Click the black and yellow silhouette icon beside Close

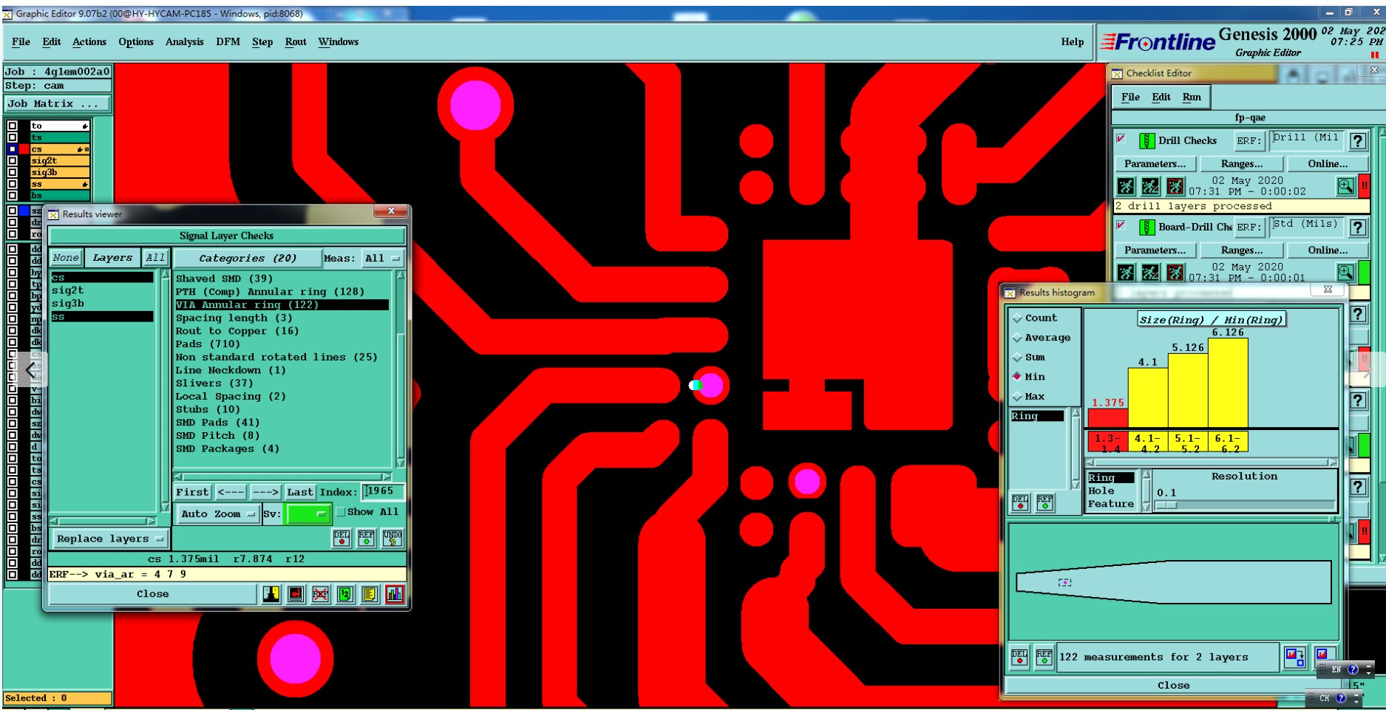pos(271,594)
